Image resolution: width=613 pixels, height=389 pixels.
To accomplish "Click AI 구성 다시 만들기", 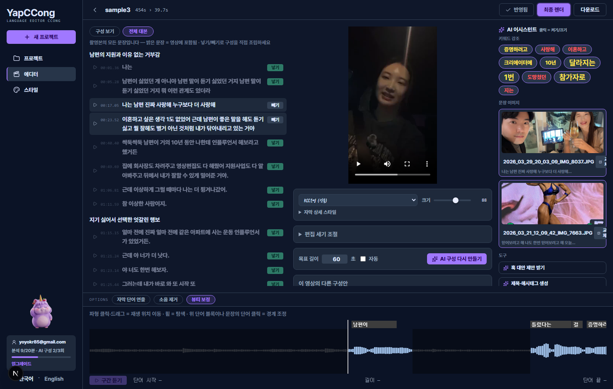I will (457, 259).
